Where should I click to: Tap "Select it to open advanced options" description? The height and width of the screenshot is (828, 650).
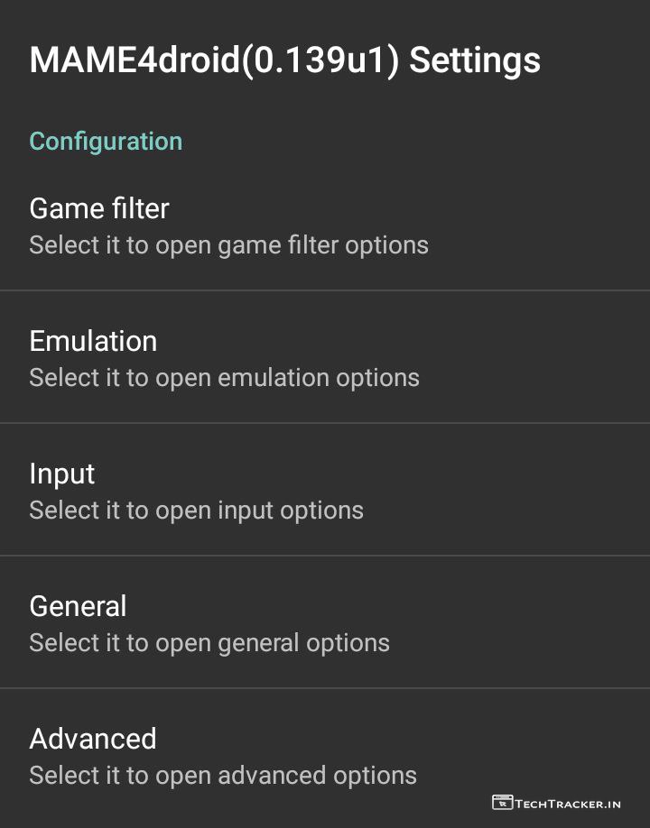coord(223,776)
